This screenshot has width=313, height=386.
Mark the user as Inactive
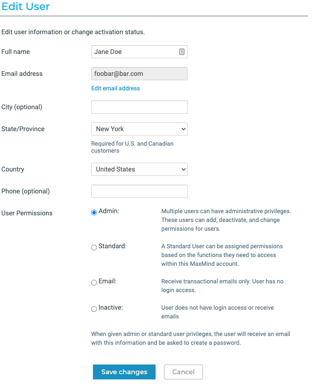coord(94,309)
